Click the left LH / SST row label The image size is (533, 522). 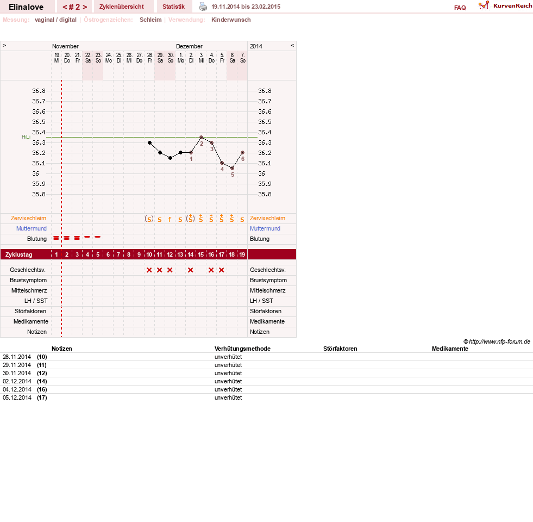[x=36, y=301]
